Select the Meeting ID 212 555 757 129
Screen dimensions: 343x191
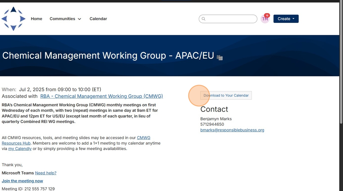[28, 189]
